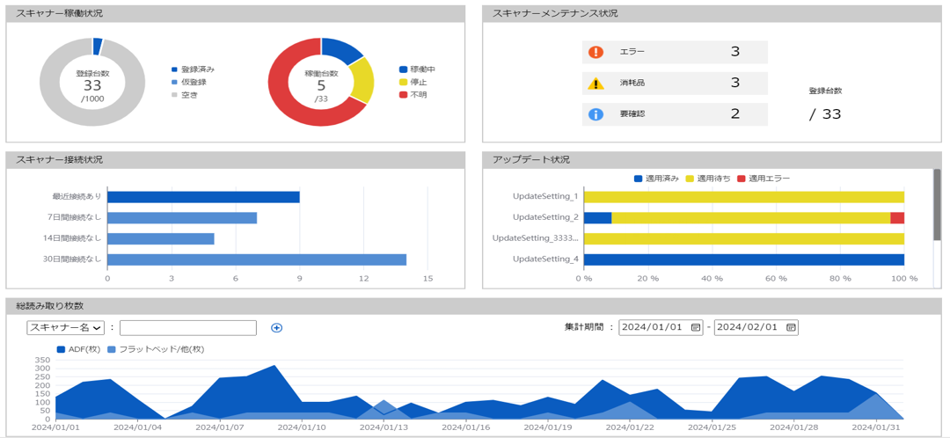Click the "/ 33" registered count text
Screen dimensions: 950x438
point(825,114)
